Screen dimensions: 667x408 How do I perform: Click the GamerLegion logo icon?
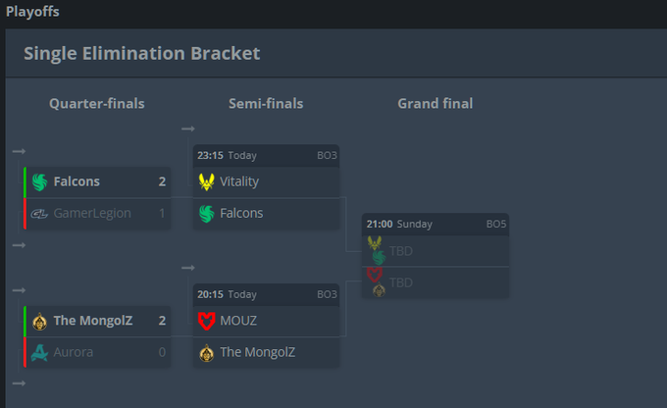[x=39, y=214]
